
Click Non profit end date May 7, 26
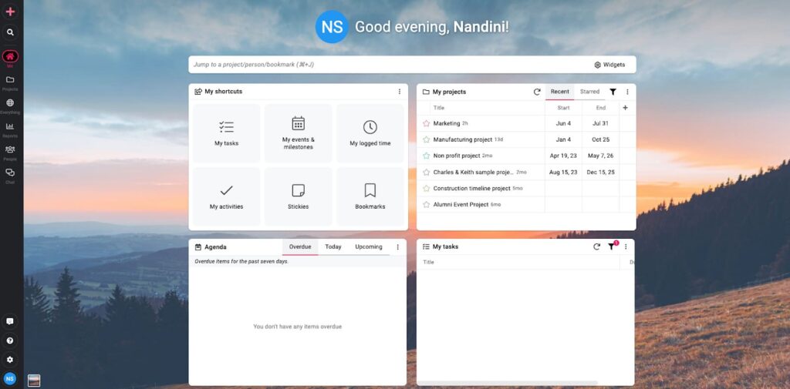pos(600,156)
